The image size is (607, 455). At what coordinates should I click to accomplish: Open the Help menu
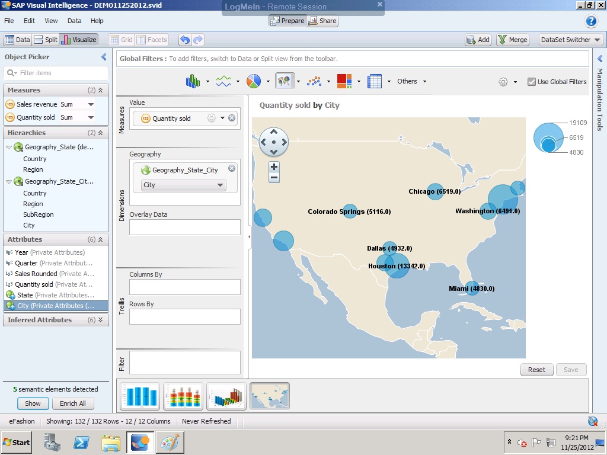[97, 21]
